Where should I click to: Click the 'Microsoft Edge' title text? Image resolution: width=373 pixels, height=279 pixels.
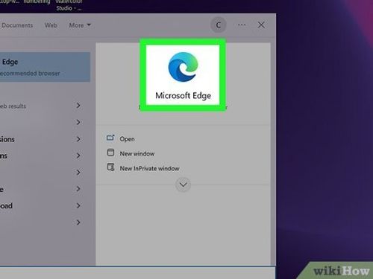(x=184, y=96)
